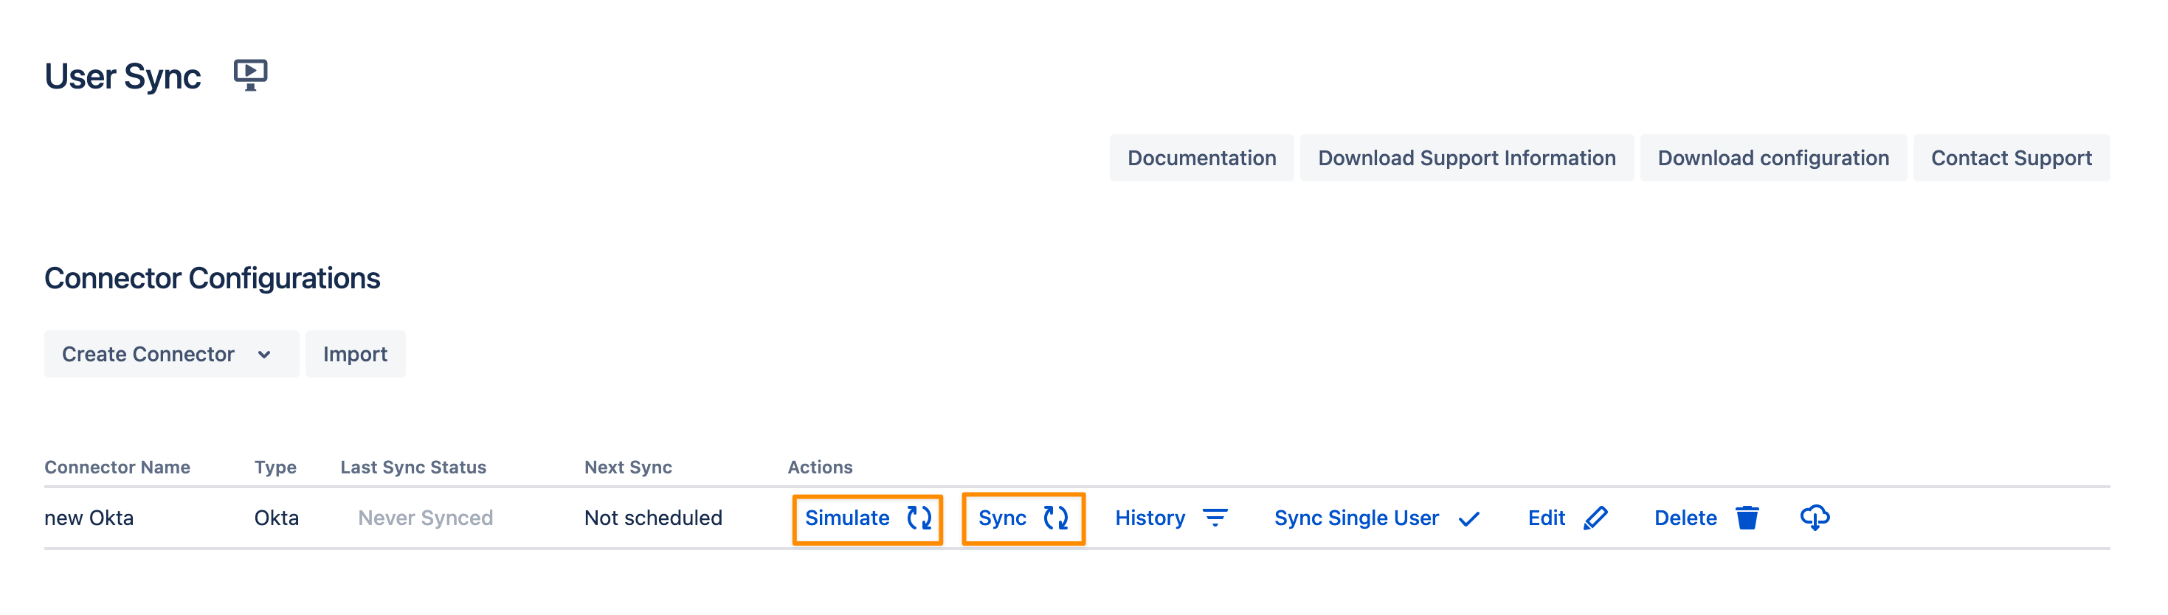Click the Import button
2168x615 pixels.
354,354
